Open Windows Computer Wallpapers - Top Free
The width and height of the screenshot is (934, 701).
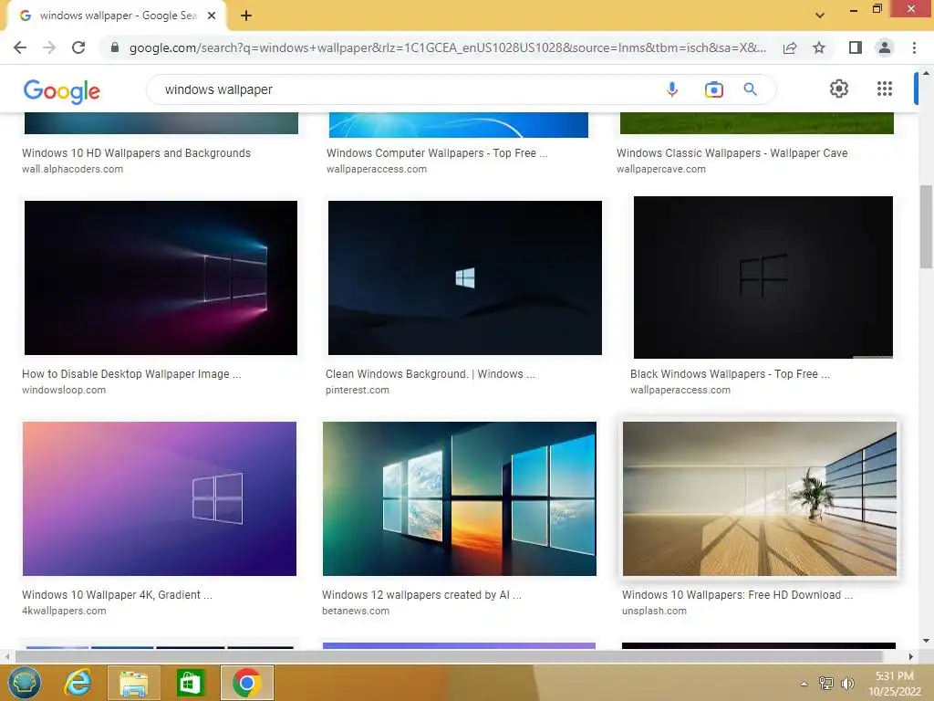pyautogui.click(x=437, y=153)
